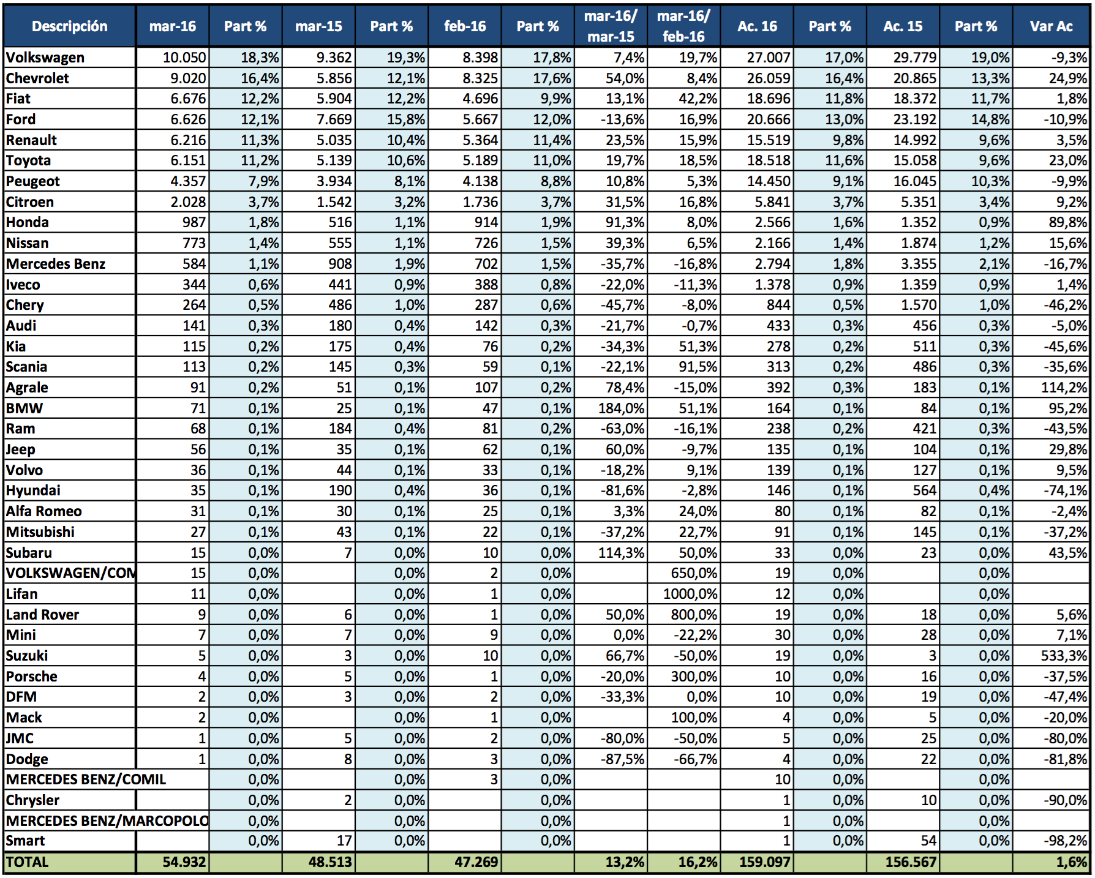1095x878 pixels.
Task: Click BMW's 184,0% year-over-year cell
Action: (x=621, y=408)
